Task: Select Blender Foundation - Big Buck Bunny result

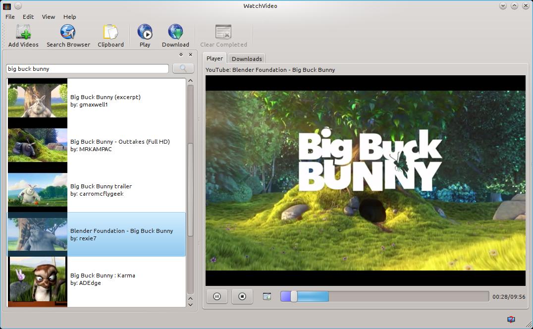Action: coord(96,234)
